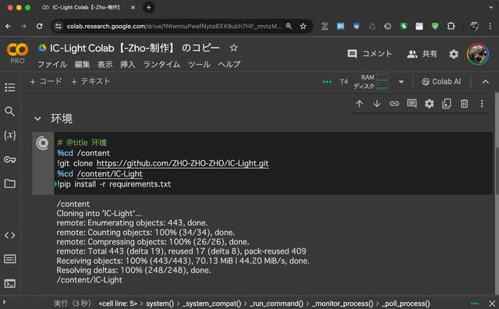The image size is (499, 309).
Task: Open the 挿入 menu
Action: tap(128, 65)
